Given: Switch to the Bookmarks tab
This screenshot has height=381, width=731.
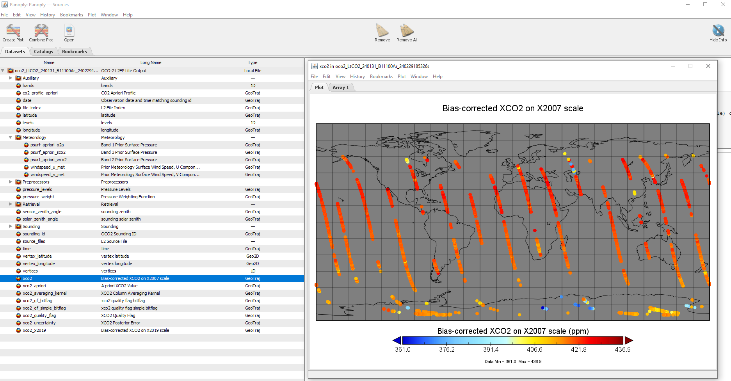Looking at the screenshot, I should point(75,52).
